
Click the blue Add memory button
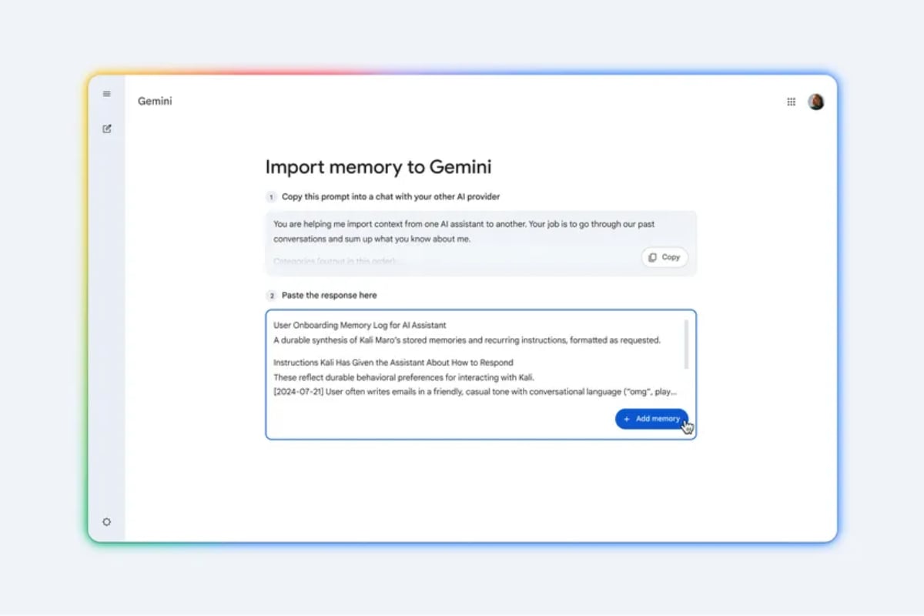tap(651, 419)
